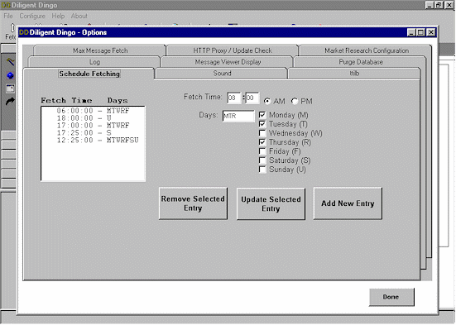Close the Options dialog with X button
The width and height of the screenshot is (456, 325).
[x=430, y=32]
